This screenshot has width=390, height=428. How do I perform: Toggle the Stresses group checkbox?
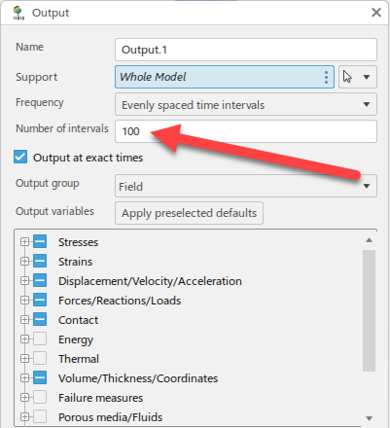[x=40, y=241]
